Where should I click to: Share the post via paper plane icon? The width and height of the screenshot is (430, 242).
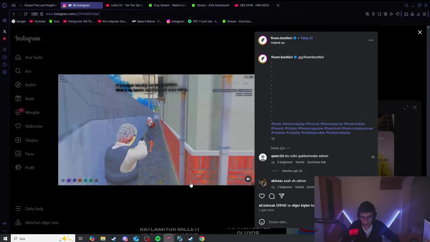[282, 196]
